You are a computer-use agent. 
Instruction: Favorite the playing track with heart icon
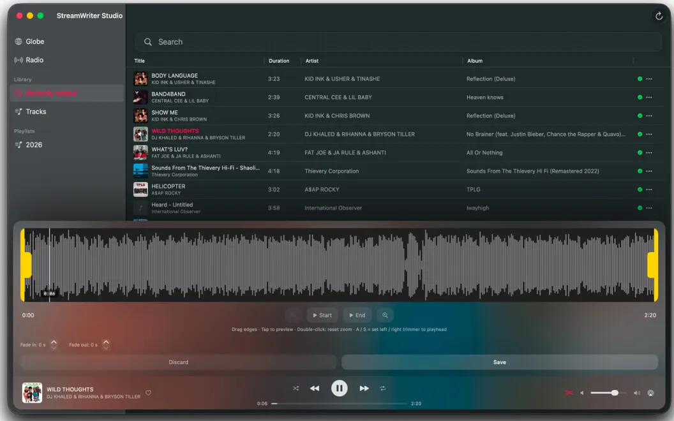(148, 393)
